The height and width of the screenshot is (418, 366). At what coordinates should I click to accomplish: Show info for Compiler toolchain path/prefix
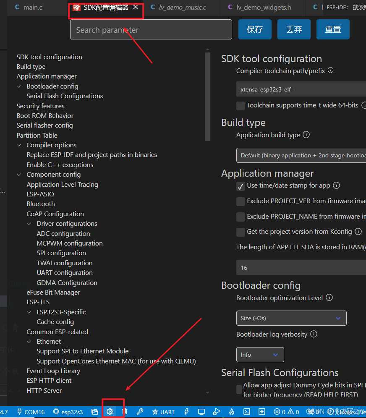point(331,70)
